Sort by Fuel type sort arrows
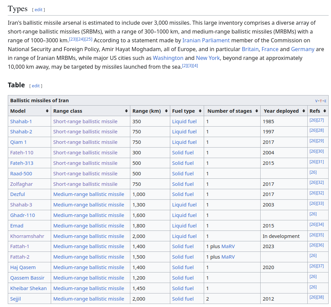 [200, 111]
